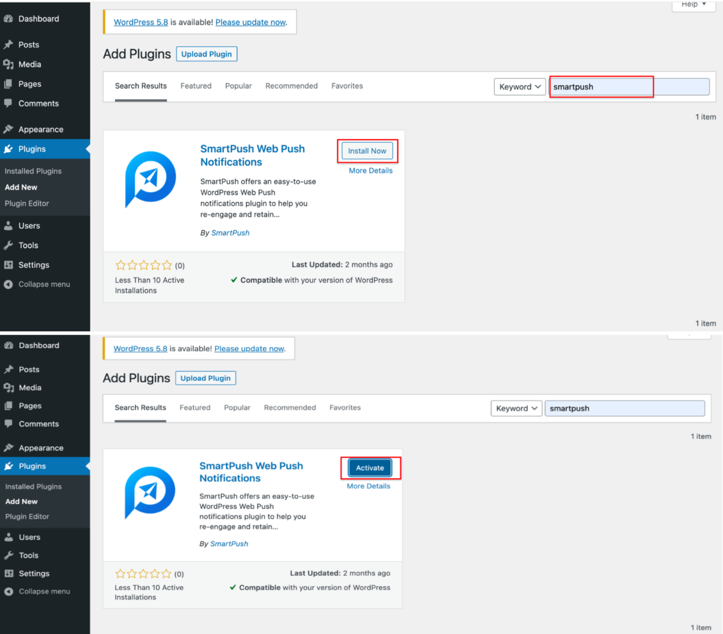Switch to the Popular plugins tab
The image size is (723, 634).
tap(239, 85)
